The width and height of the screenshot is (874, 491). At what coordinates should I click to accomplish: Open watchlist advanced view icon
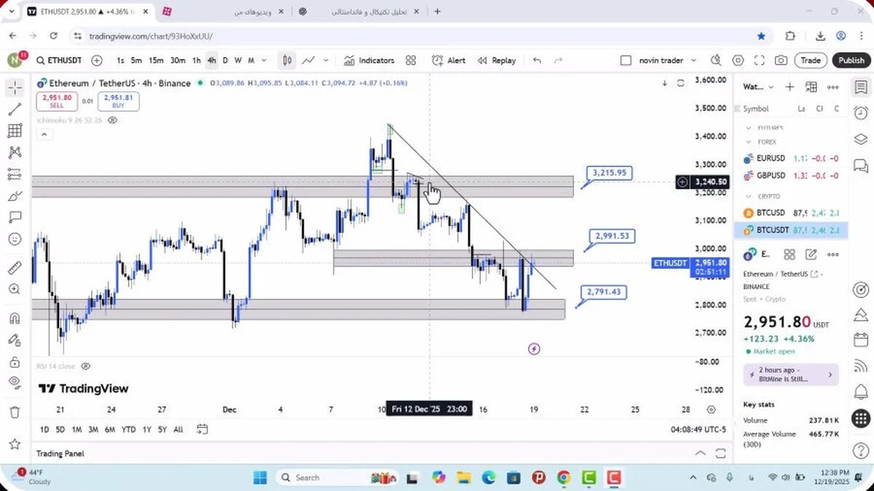[x=811, y=87]
